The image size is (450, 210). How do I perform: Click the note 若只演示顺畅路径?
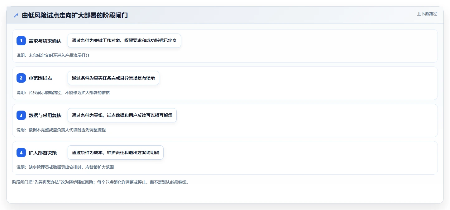(63, 93)
